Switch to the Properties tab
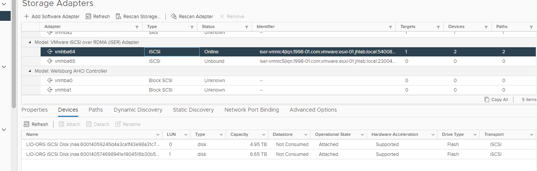537x171 pixels. [35, 110]
